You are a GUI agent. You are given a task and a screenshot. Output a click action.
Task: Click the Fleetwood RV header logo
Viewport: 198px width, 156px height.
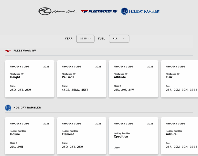point(99,11)
